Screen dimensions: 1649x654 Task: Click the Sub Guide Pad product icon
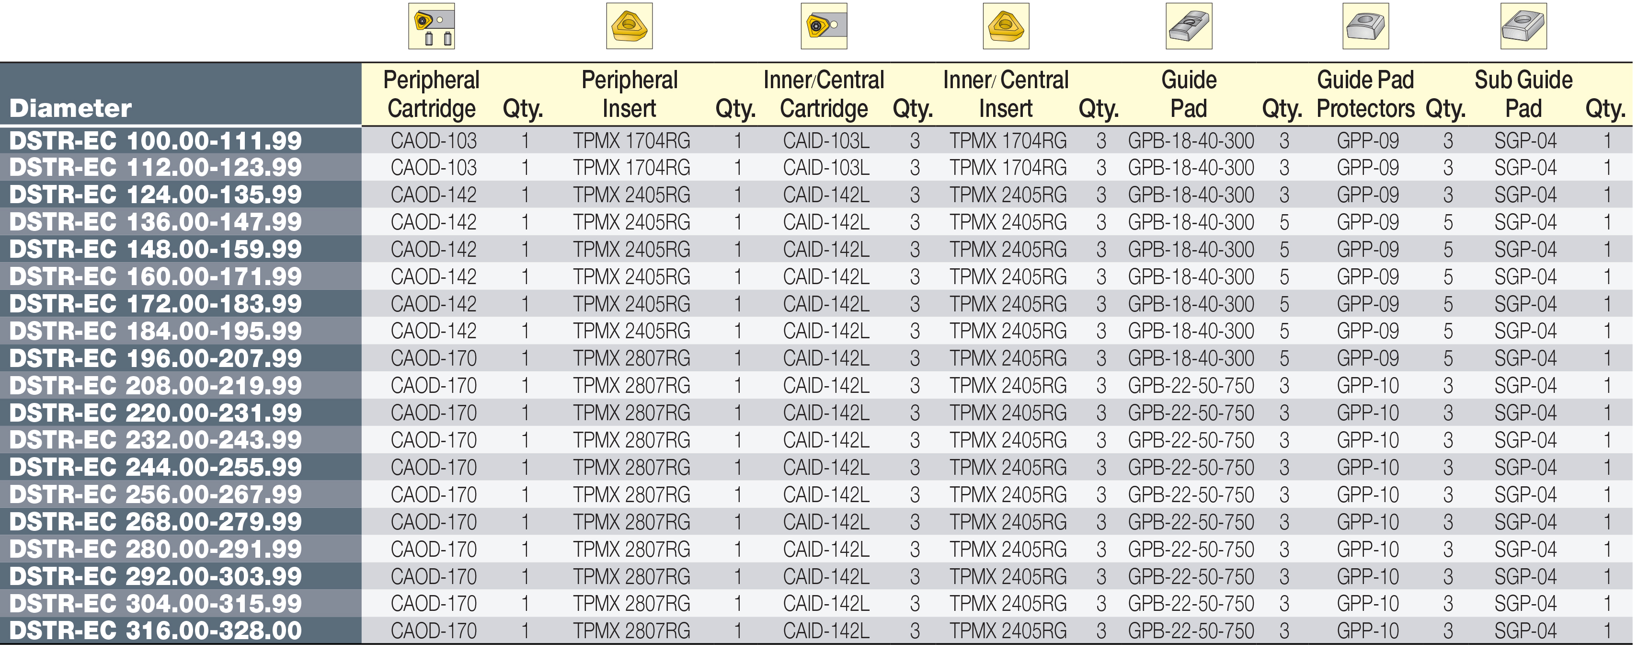1523,25
